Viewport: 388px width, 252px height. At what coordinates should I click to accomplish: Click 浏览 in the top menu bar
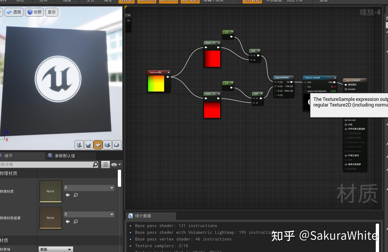point(21,1)
